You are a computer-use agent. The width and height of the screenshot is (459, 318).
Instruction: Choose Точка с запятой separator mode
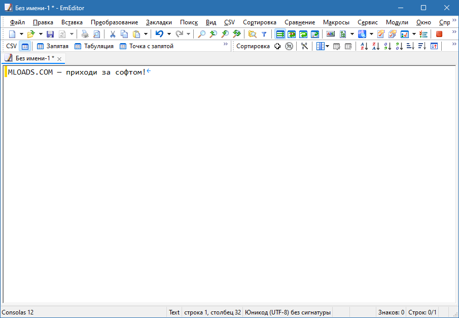click(x=147, y=46)
